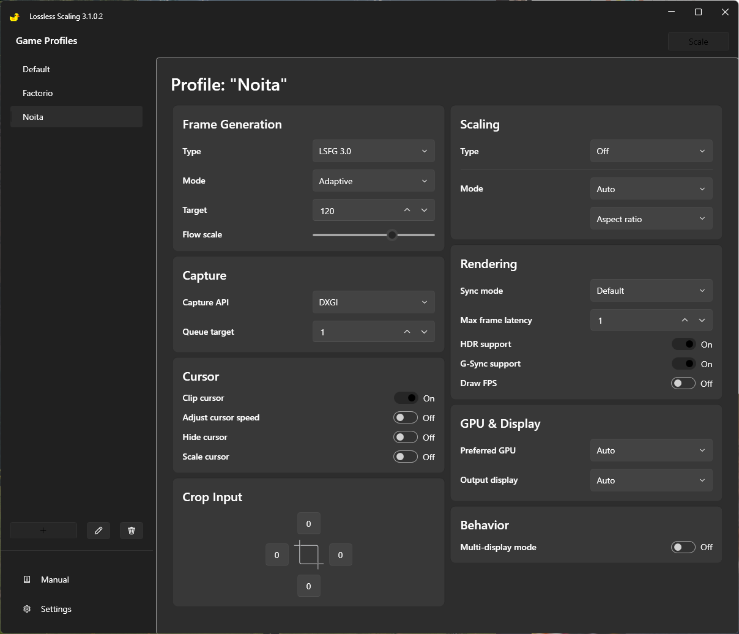Screen dimensions: 739x634
Task: Open the Frame Generation Type dropdown
Action: [x=373, y=151]
